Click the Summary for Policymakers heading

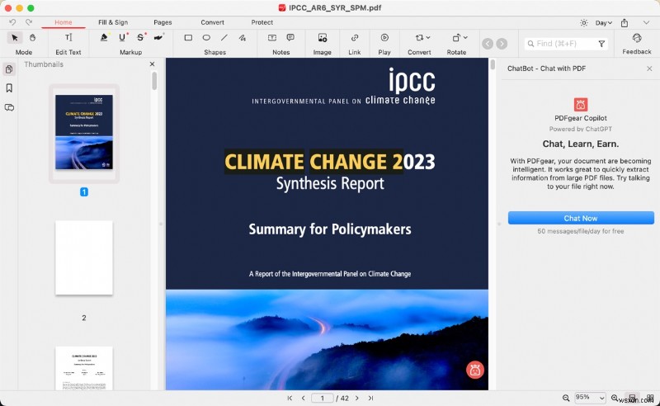pyautogui.click(x=330, y=229)
